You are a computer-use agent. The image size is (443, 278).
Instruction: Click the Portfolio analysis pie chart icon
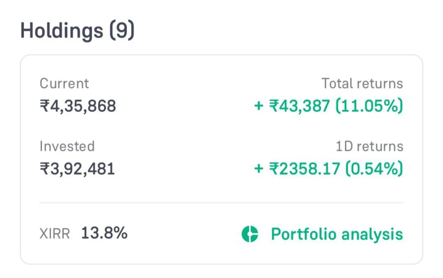click(250, 234)
